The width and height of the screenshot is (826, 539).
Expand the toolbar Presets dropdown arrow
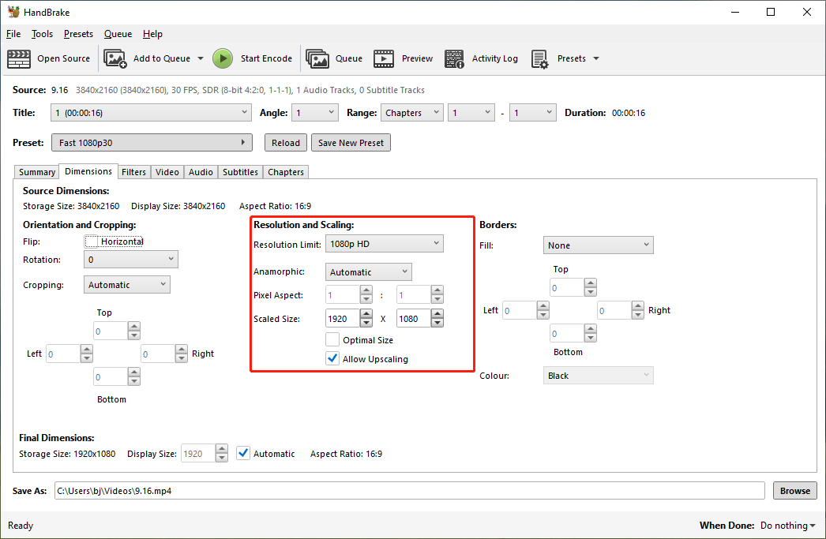pyautogui.click(x=595, y=58)
